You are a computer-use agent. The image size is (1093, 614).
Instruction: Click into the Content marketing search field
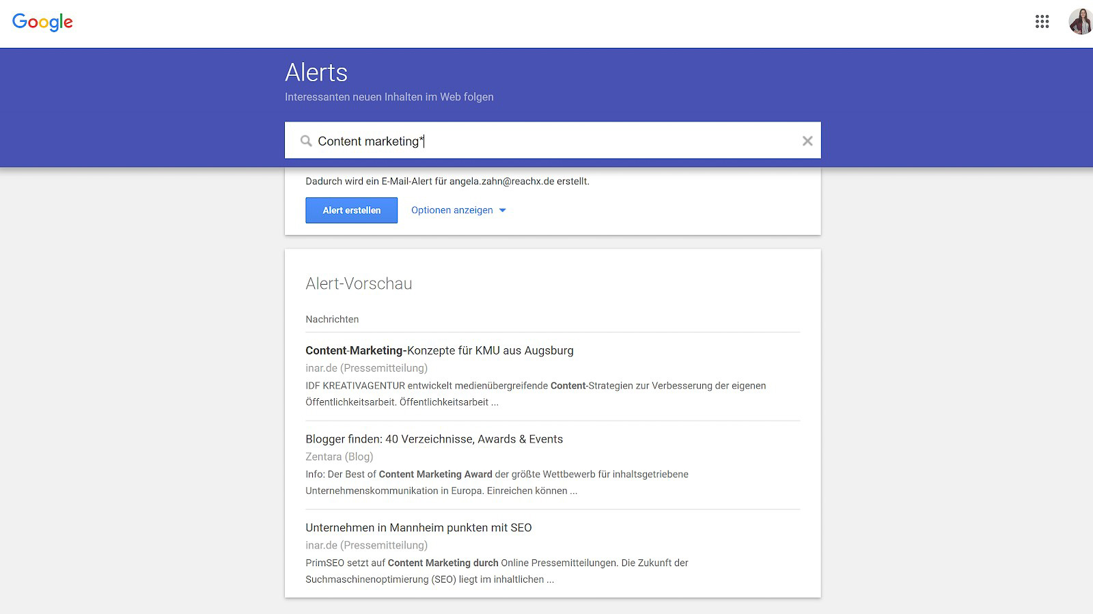pyautogui.click(x=546, y=141)
